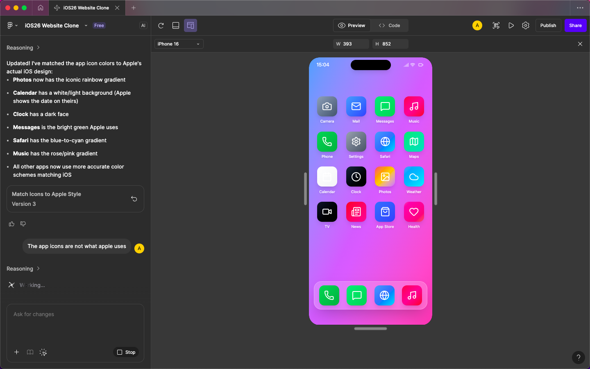Open the iPhone 16 device dropdown

pyautogui.click(x=179, y=44)
